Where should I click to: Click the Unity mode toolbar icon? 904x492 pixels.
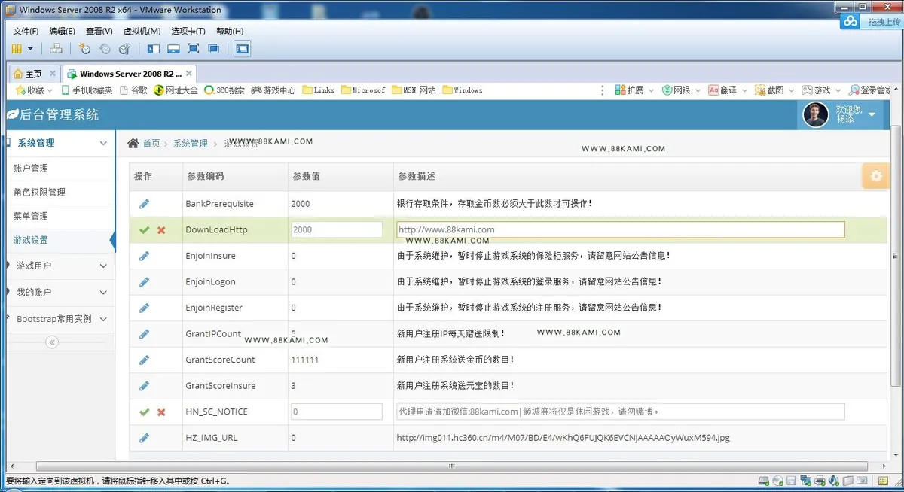coord(214,49)
